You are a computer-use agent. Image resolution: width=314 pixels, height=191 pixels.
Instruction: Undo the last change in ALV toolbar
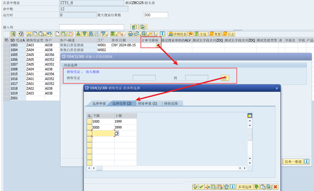pyautogui.click(x=49, y=34)
